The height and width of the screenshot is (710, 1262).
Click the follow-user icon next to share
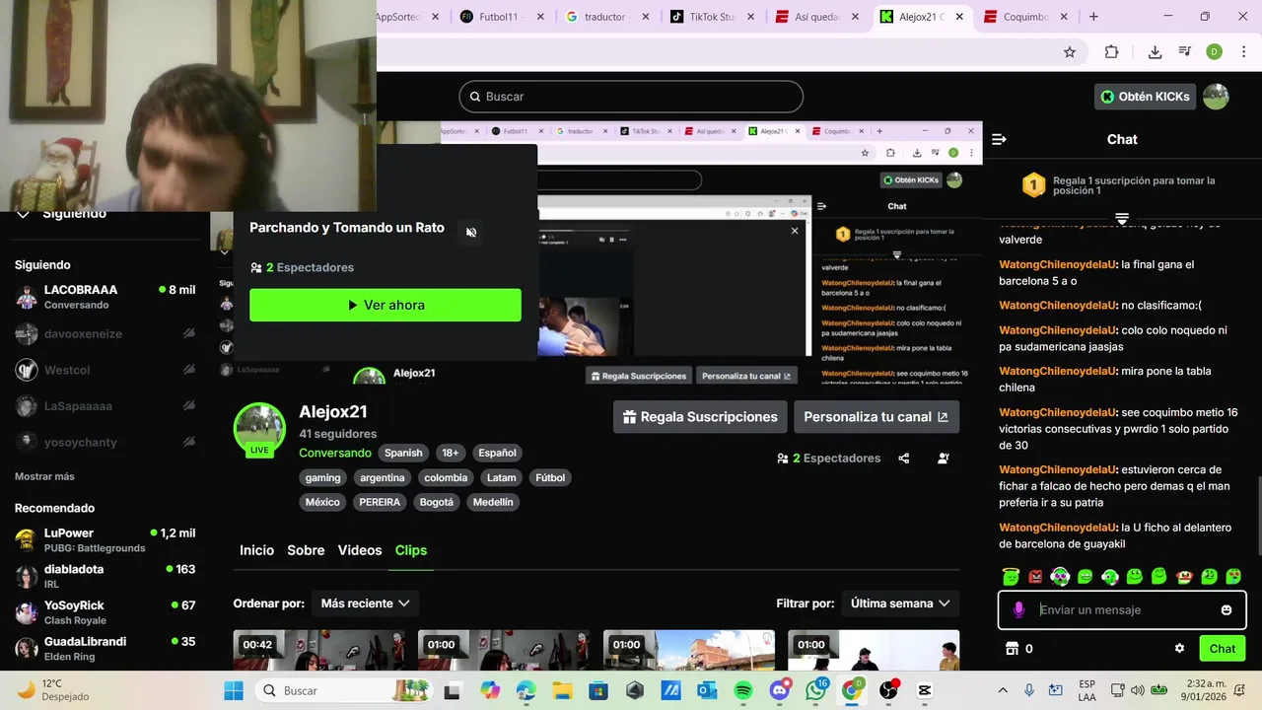[944, 459]
